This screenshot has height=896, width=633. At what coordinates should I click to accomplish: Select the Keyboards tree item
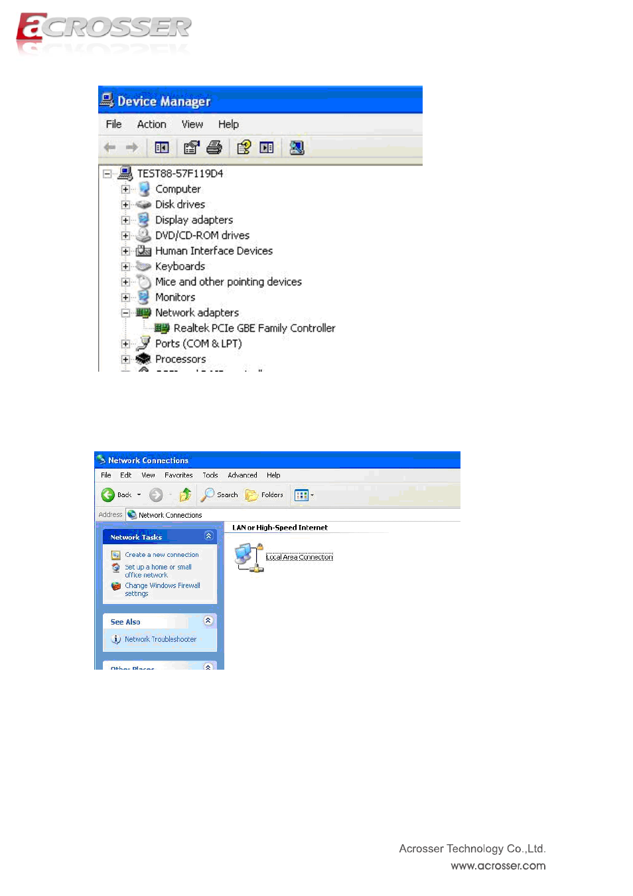pyautogui.click(x=180, y=266)
